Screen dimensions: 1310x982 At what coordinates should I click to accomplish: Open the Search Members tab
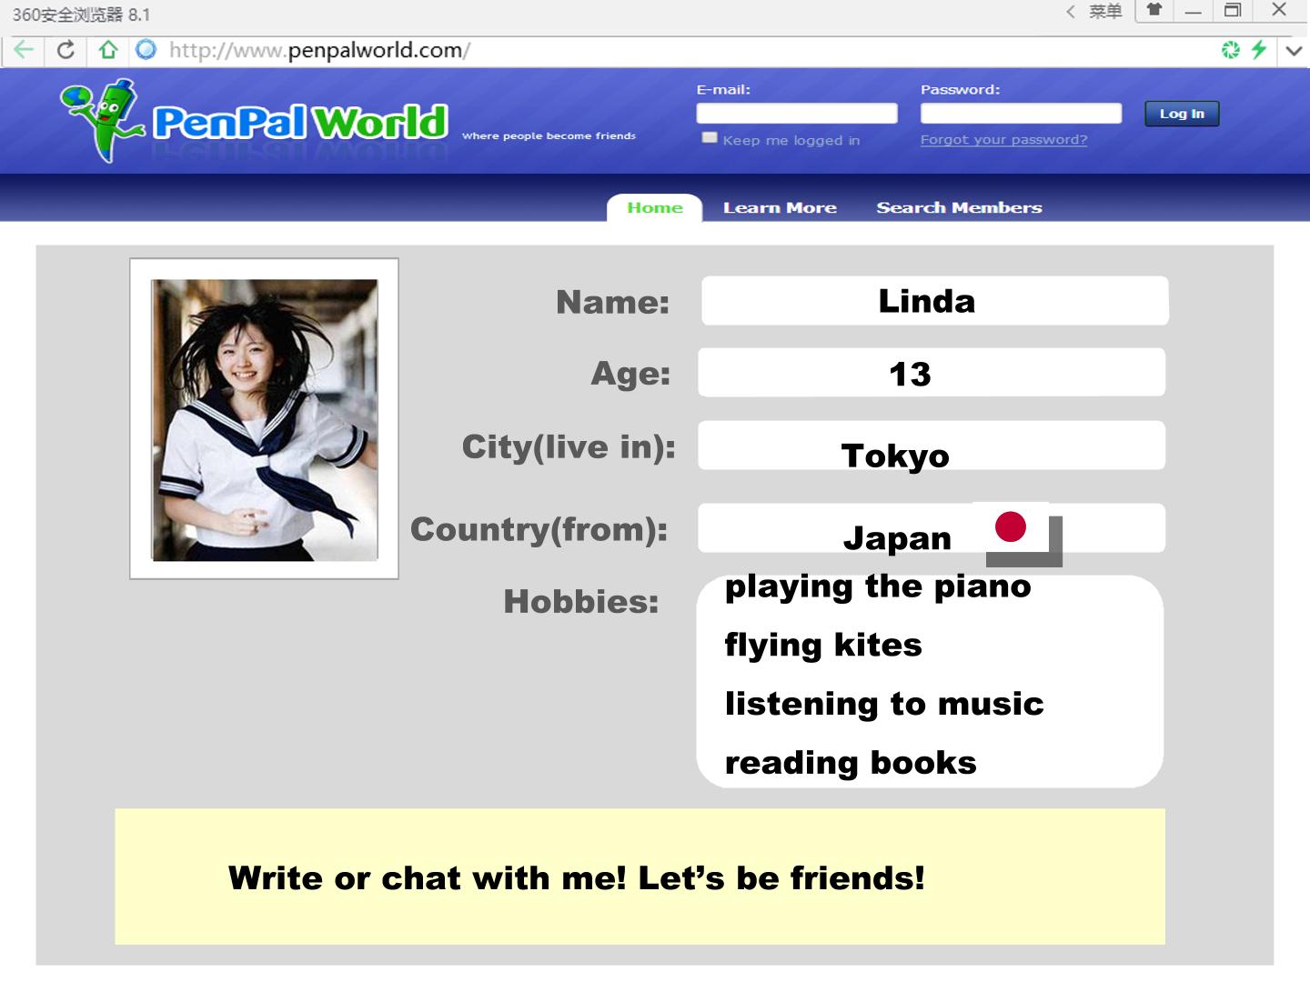959,207
